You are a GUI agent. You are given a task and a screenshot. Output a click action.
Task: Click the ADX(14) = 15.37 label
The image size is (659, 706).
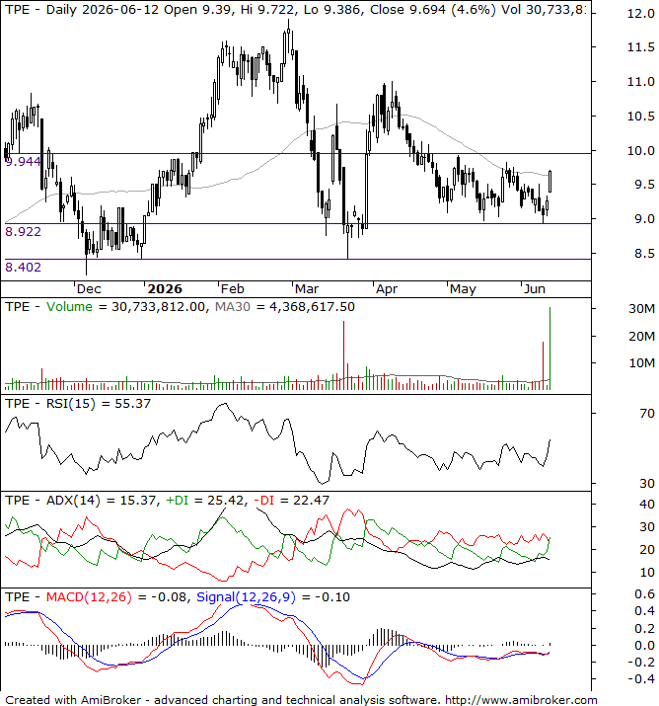click(x=102, y=501)
